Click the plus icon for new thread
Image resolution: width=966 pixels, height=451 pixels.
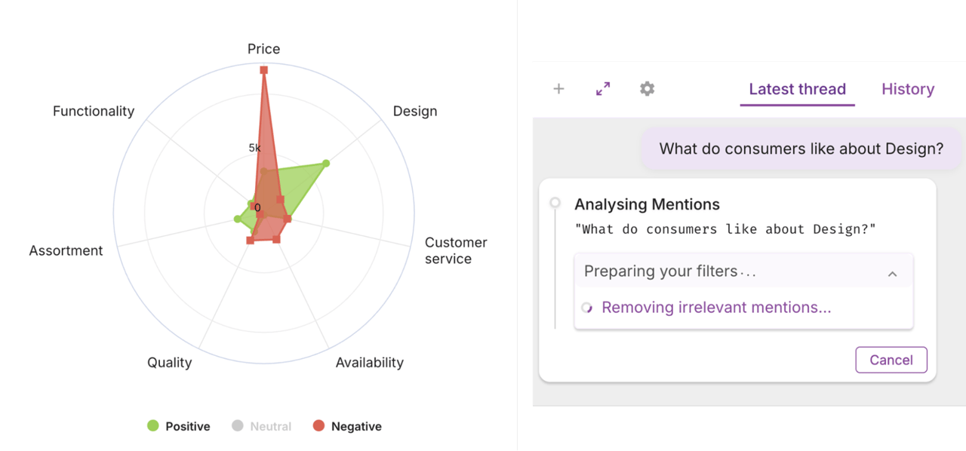click(x=558, y=89)
